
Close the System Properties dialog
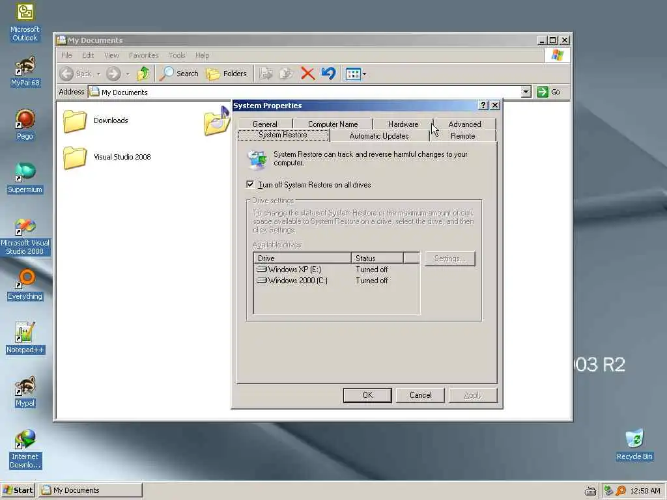495,105
